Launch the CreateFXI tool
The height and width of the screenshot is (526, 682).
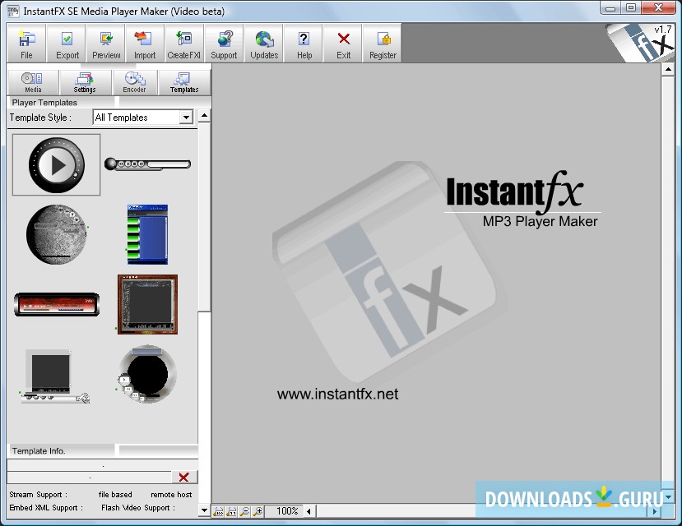[184, 44]
